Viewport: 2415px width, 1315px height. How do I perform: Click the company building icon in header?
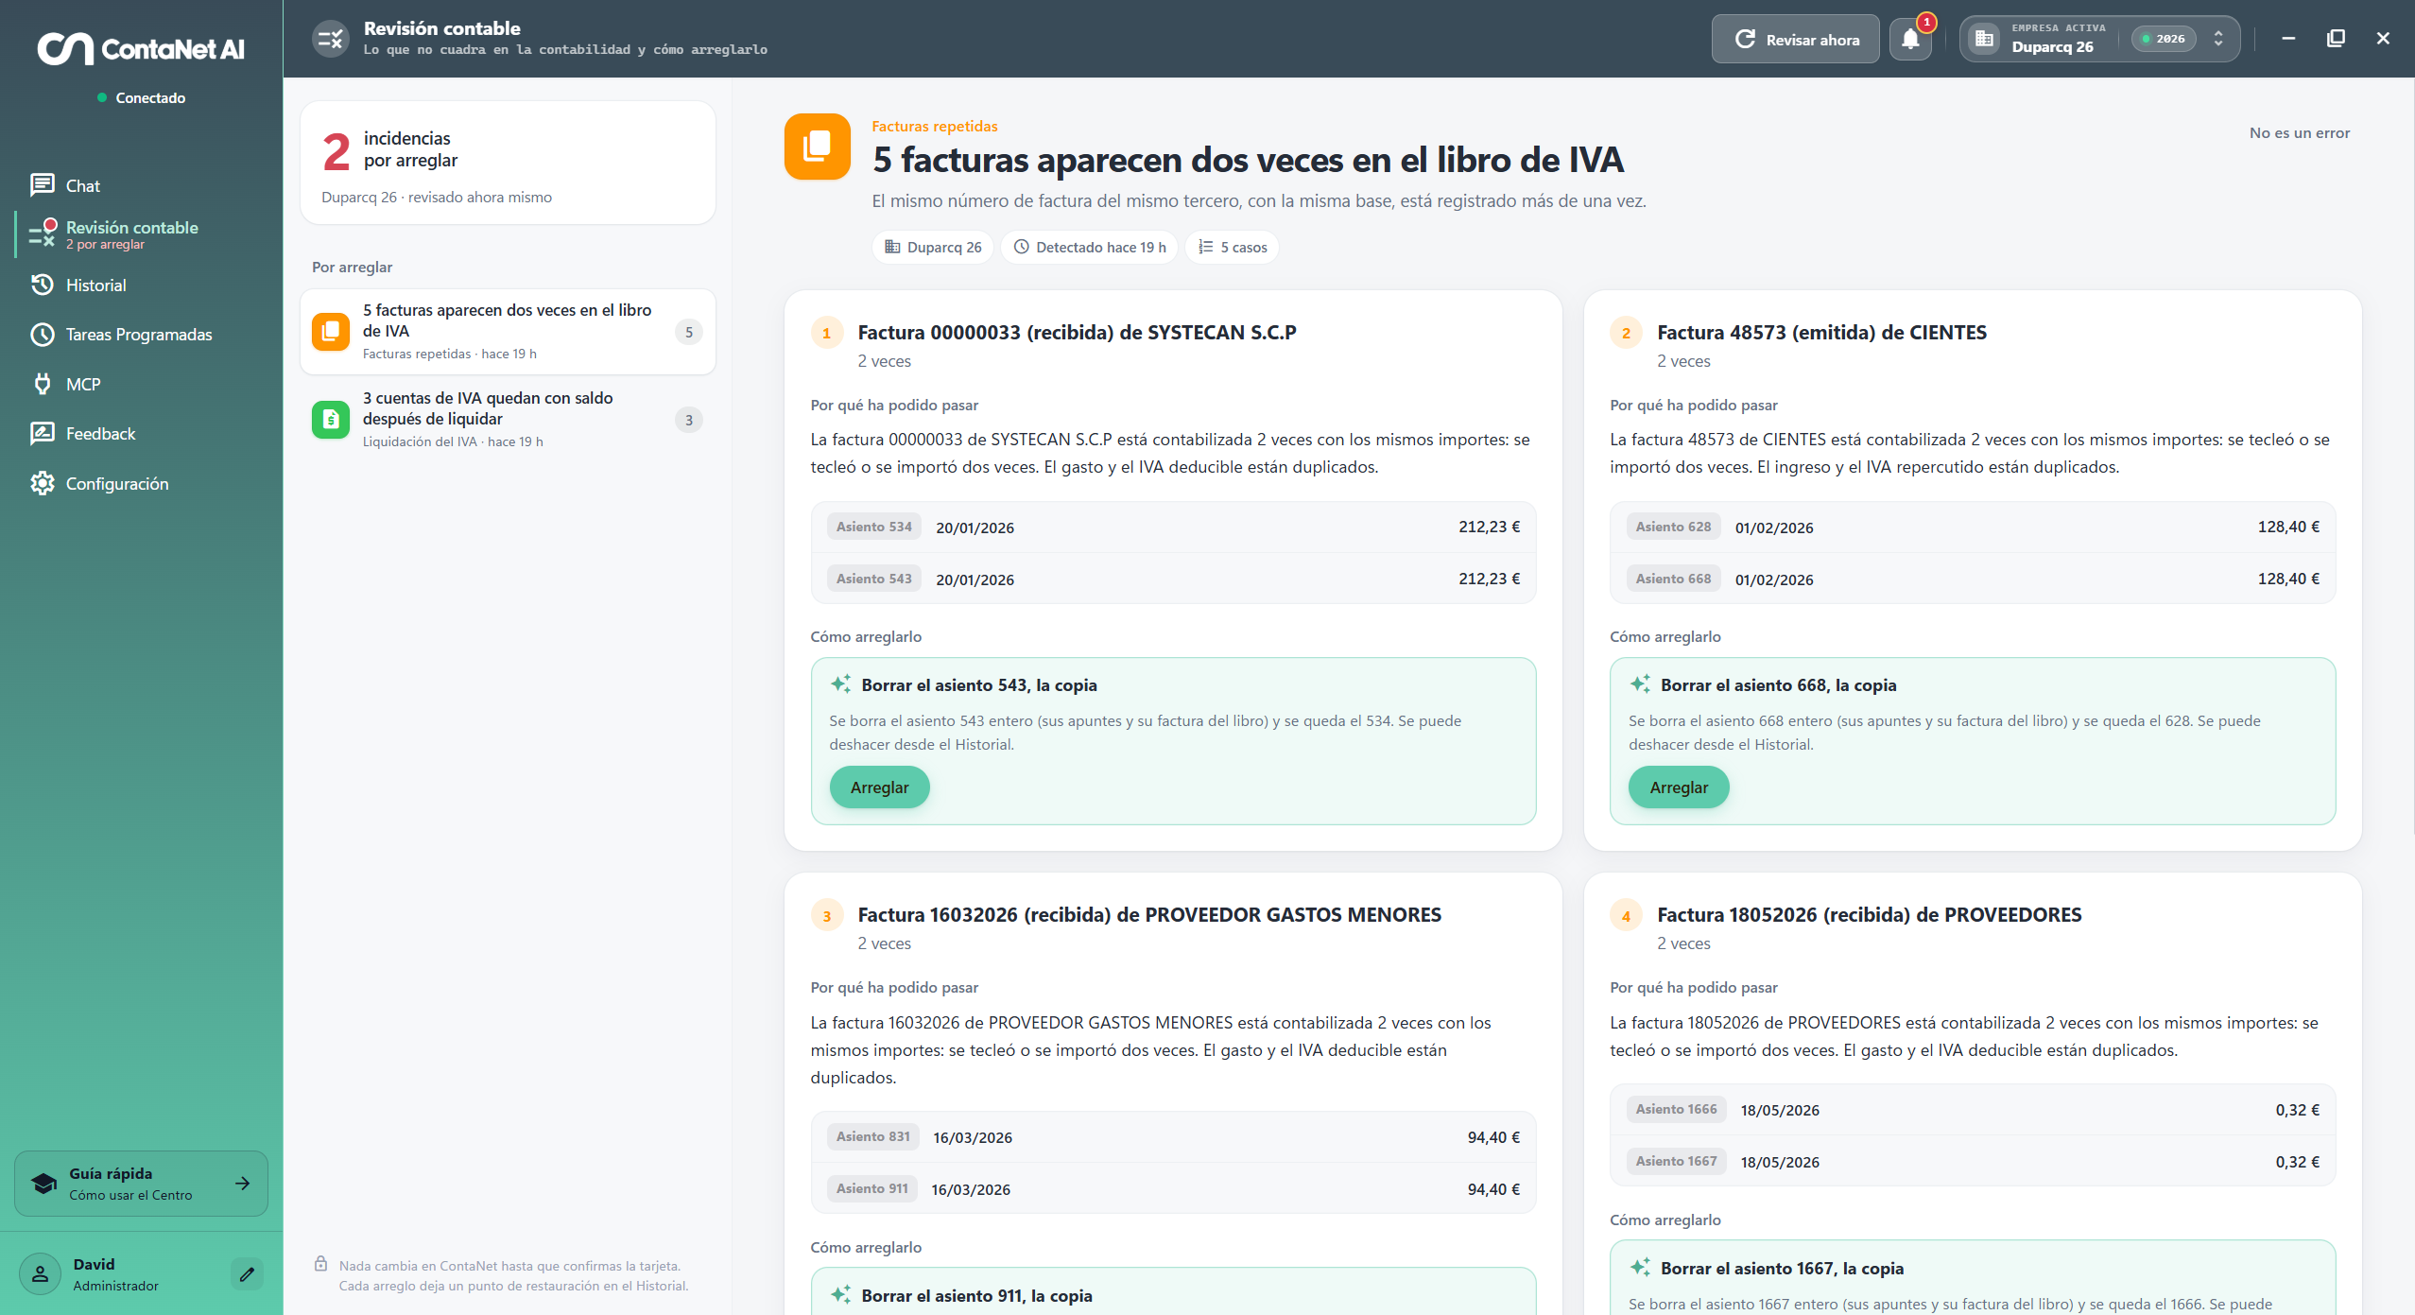(1985, 40)
